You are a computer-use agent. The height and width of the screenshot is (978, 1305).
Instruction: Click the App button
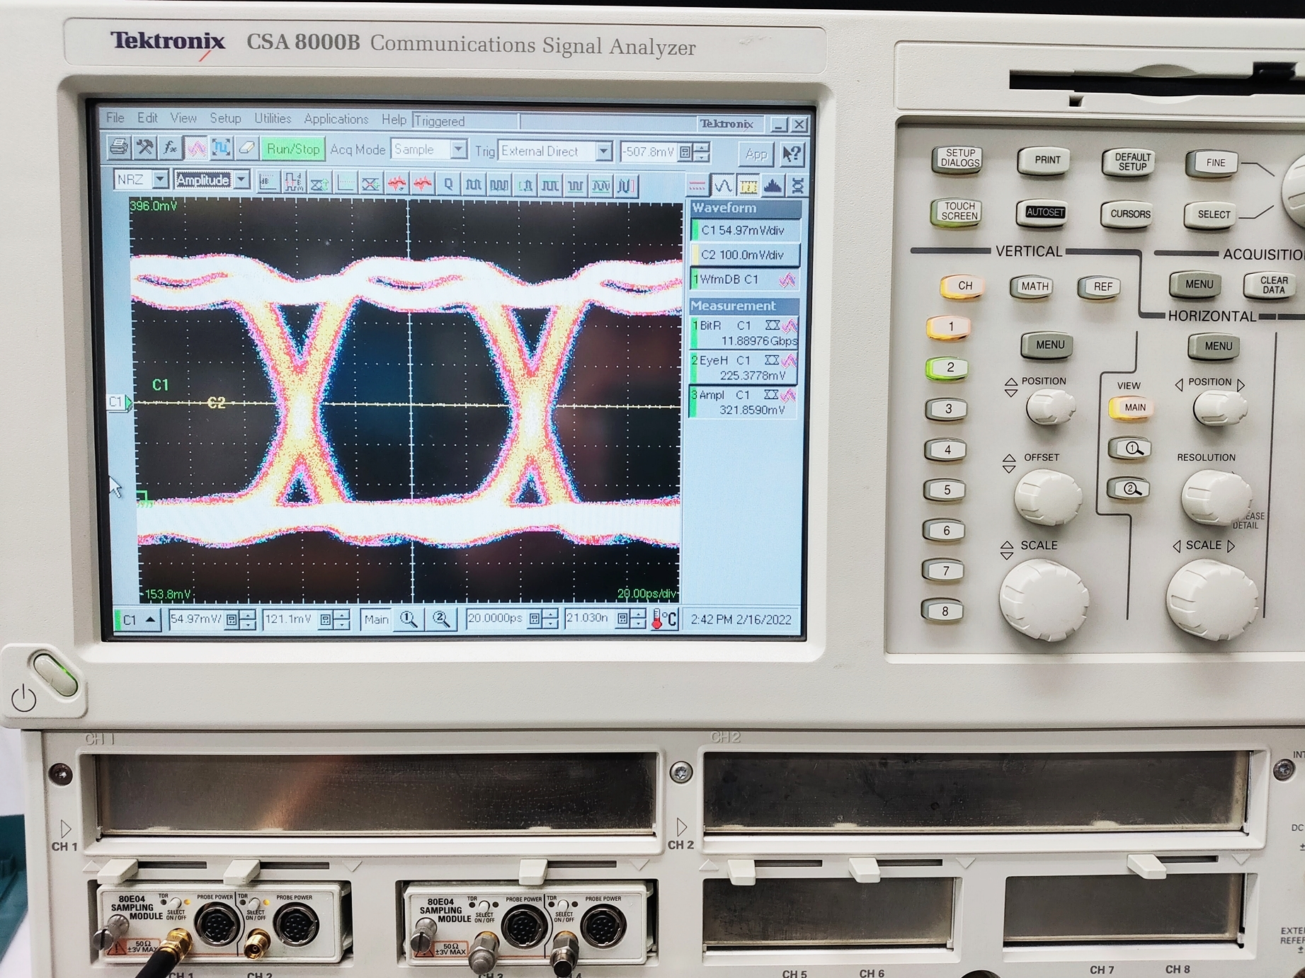pyautogui.click(x=756, y=154)
